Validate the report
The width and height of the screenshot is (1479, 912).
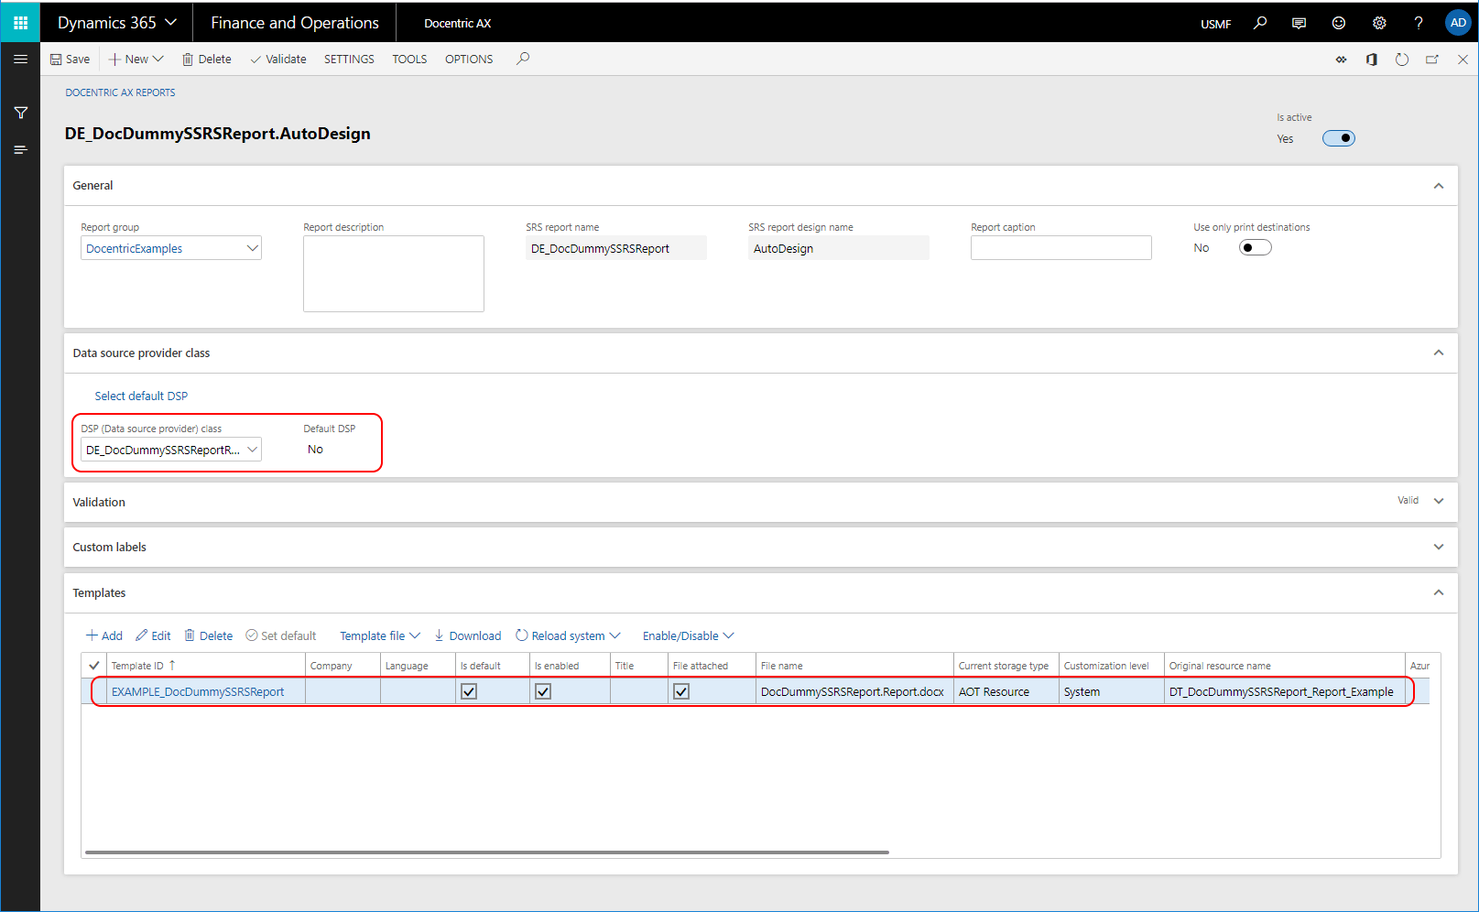(278, 59)
